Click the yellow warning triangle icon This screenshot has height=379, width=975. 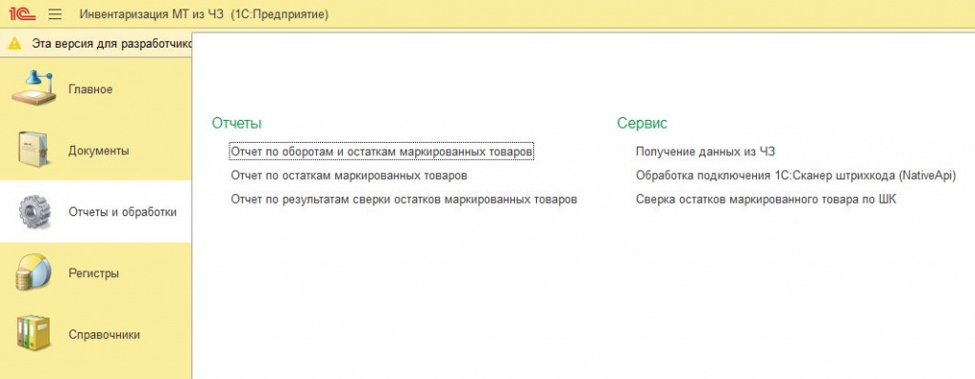pyautogui.click(x=14, y=44)
